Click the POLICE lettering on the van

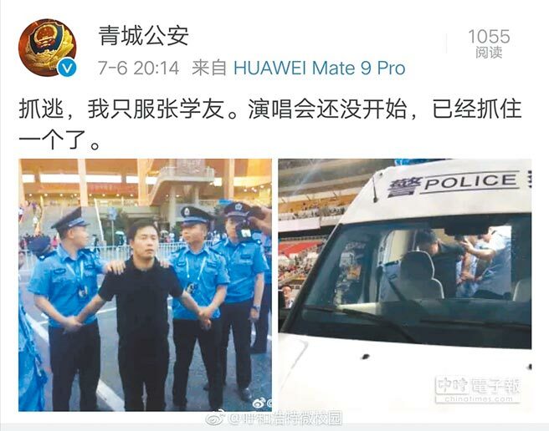tap(469, 181)
